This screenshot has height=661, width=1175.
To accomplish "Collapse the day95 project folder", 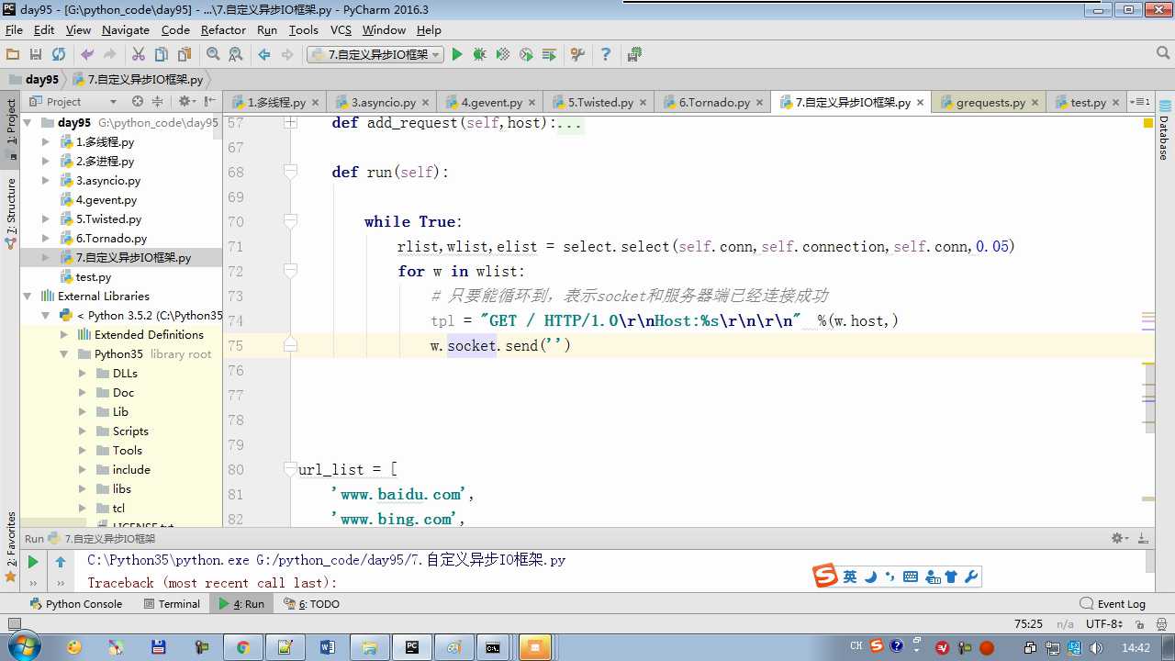I will click(x=27, y=122).
